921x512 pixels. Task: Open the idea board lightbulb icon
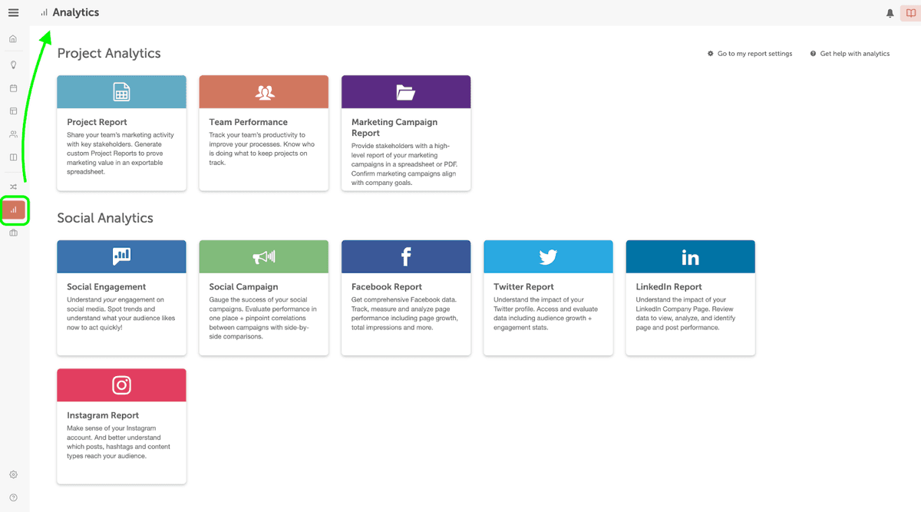point(12,64)
